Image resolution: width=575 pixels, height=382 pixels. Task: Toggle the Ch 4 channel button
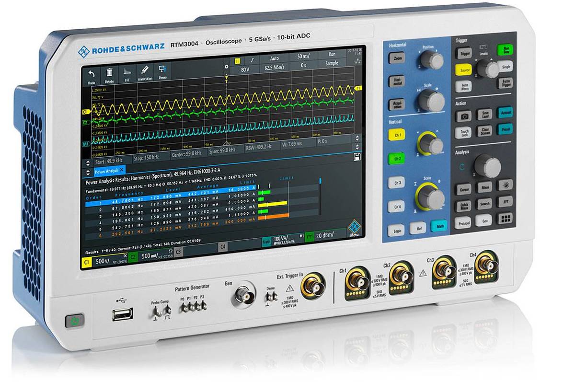tap(396, 207)
